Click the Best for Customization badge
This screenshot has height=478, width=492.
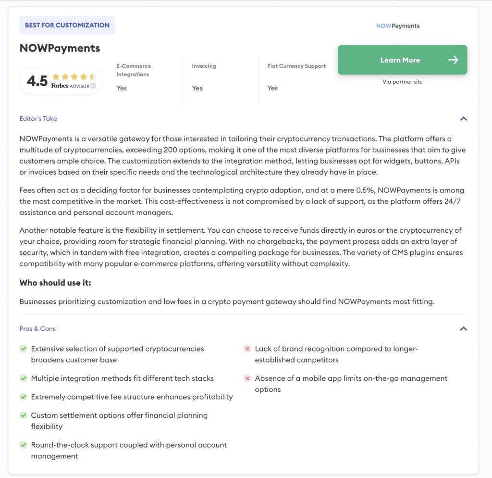point(67,25)
